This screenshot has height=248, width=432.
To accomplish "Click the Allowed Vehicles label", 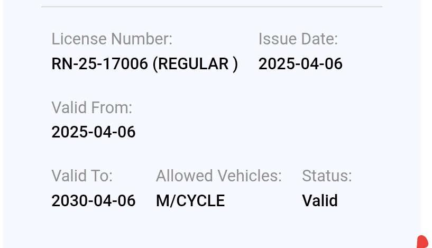I will click(x=218, y=176).
